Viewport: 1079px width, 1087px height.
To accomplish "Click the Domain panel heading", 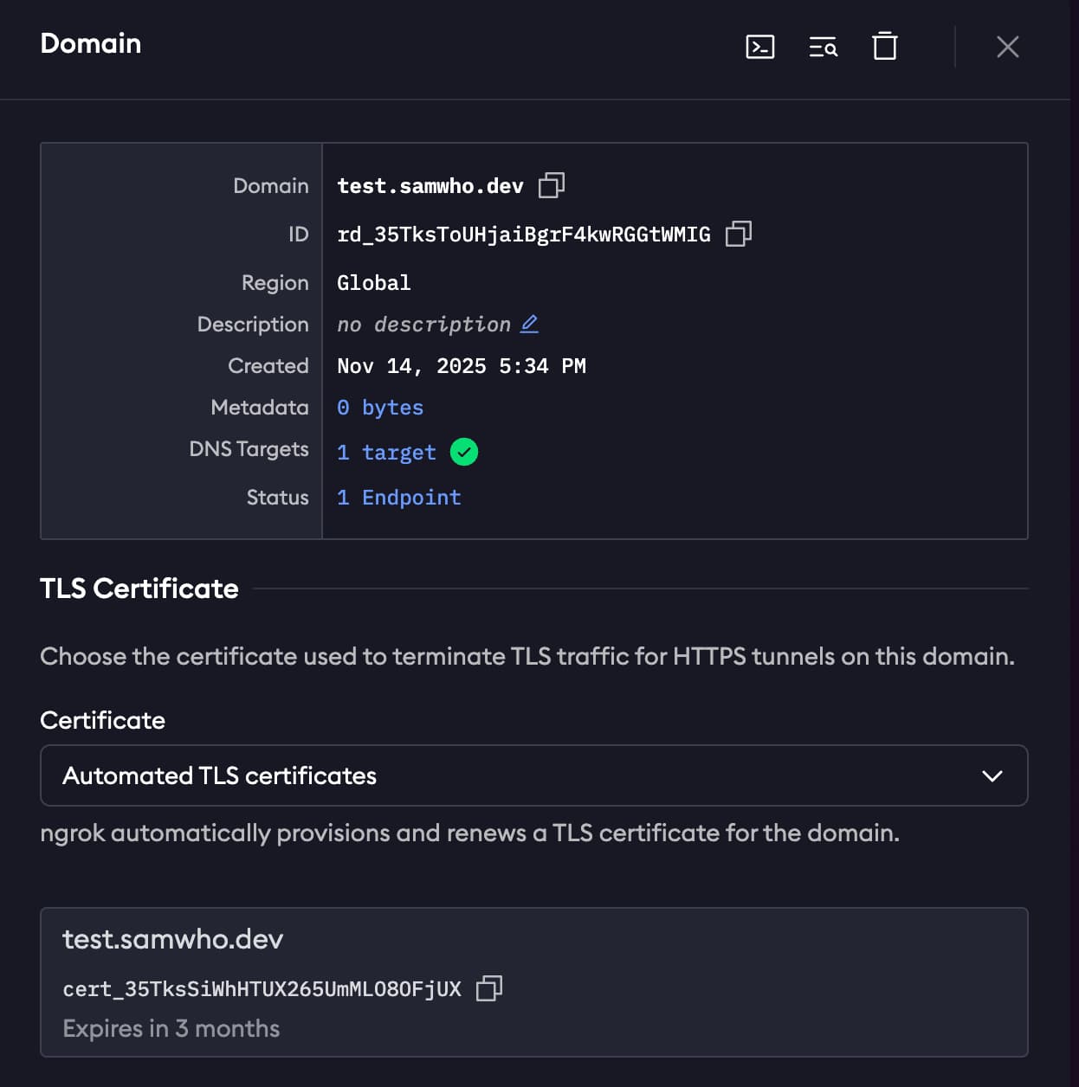I will tap(90, 43).
